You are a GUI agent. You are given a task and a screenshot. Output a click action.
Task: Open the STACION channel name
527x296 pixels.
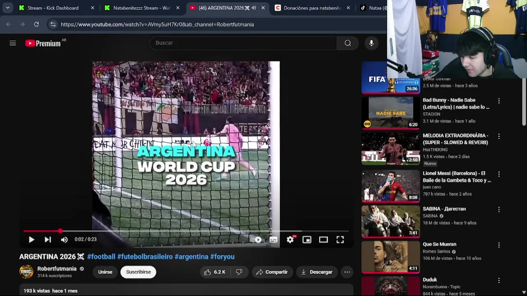tap(431, 114)
